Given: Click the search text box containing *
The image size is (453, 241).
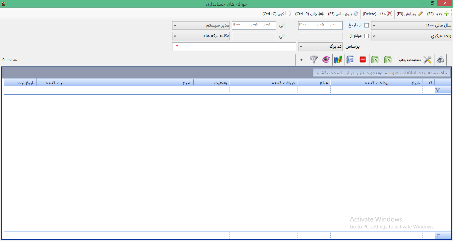Looking at the screenshot, I should pos(234,47).
